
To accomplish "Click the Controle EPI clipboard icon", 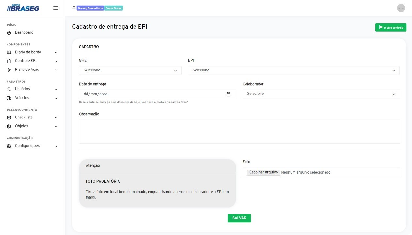I will coord(9,61).
